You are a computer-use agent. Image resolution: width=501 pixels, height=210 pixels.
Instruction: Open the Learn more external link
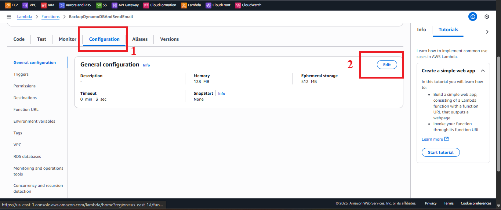(435, 139)
